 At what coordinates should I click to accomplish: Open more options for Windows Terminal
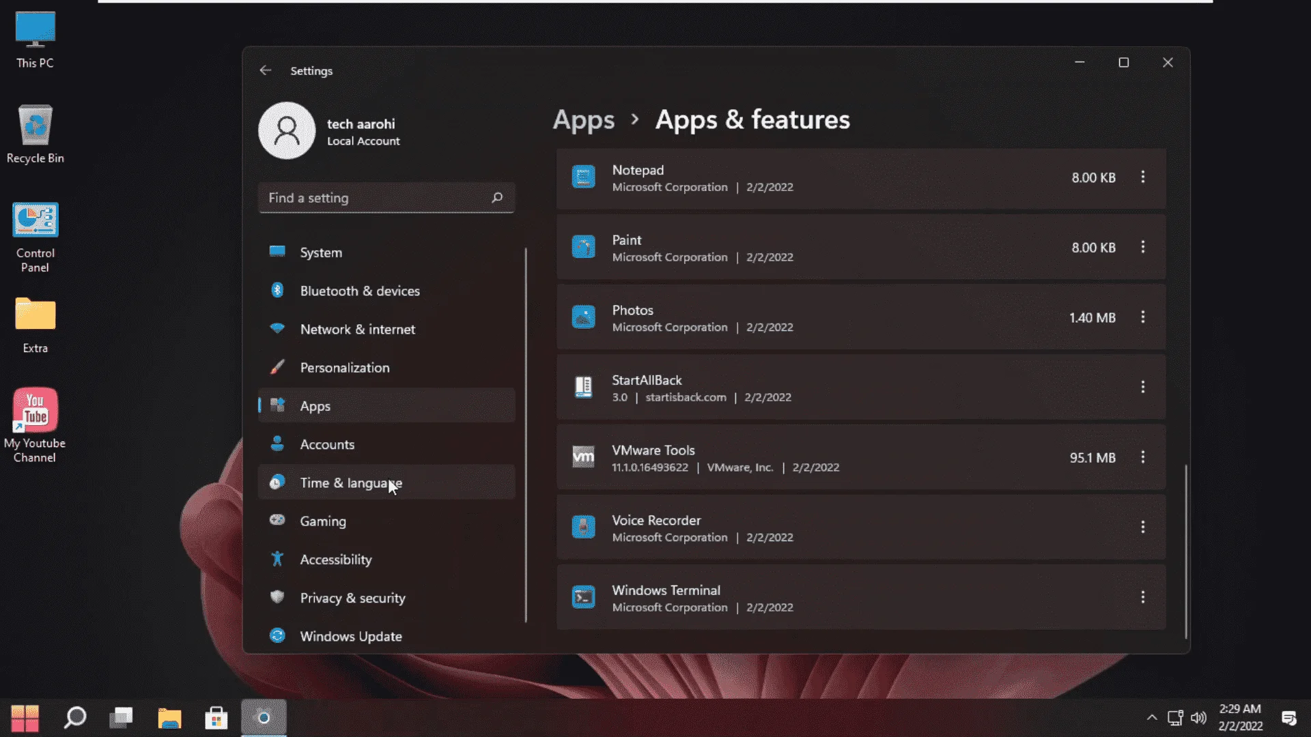[x=1143, y=597]
